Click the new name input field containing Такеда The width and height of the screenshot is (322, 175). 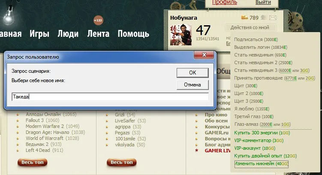point(110,97)
